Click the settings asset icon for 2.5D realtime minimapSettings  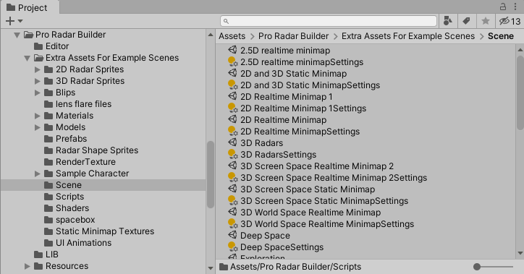(232, 61)
